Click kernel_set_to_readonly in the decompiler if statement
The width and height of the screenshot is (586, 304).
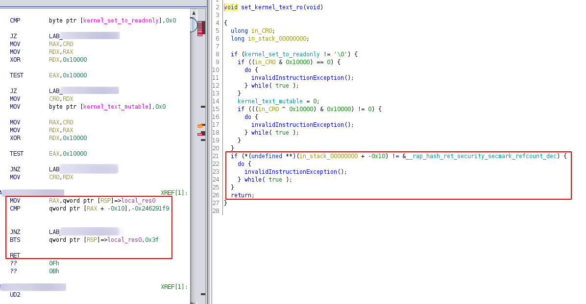[x=282, y=54]
